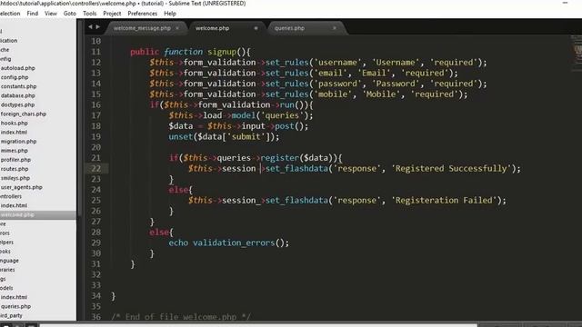Open migration.php in sidebar

pyautogui.click(x=18, y=142)
